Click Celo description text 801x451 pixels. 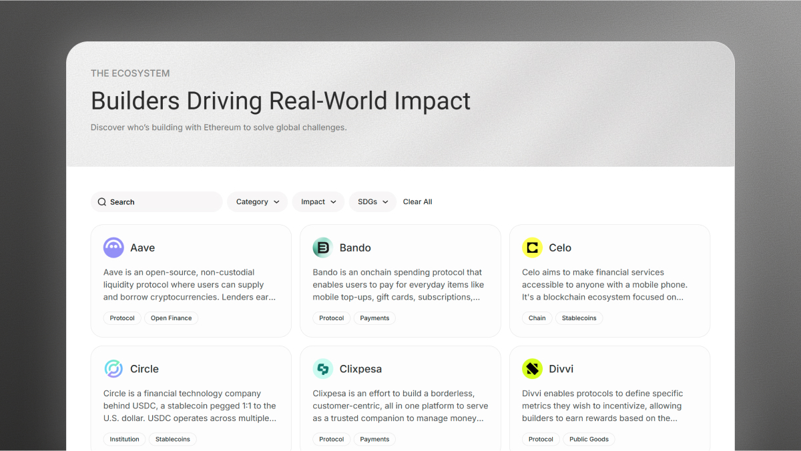pos(605,285)
